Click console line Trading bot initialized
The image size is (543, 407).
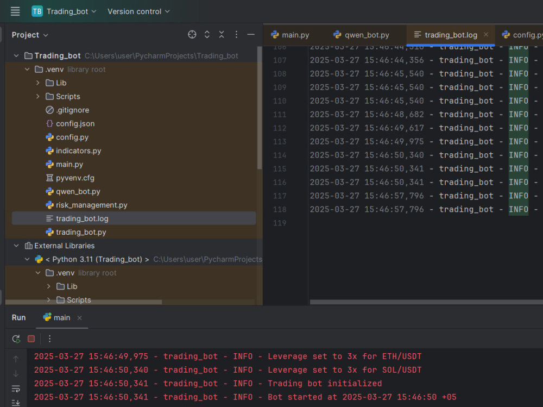click(x=208, y=384)
